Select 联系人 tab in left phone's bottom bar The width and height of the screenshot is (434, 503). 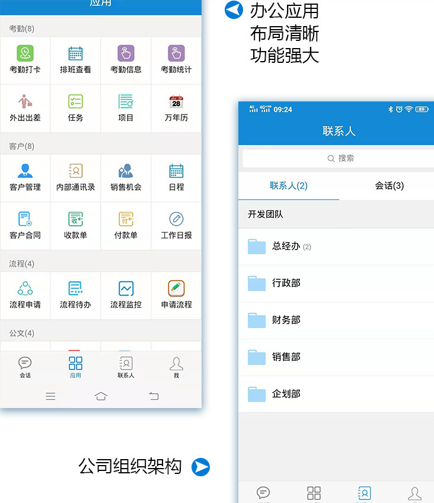(126, 367)
